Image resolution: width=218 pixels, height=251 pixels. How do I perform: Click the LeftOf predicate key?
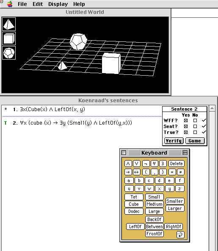(x=135, y=226)
